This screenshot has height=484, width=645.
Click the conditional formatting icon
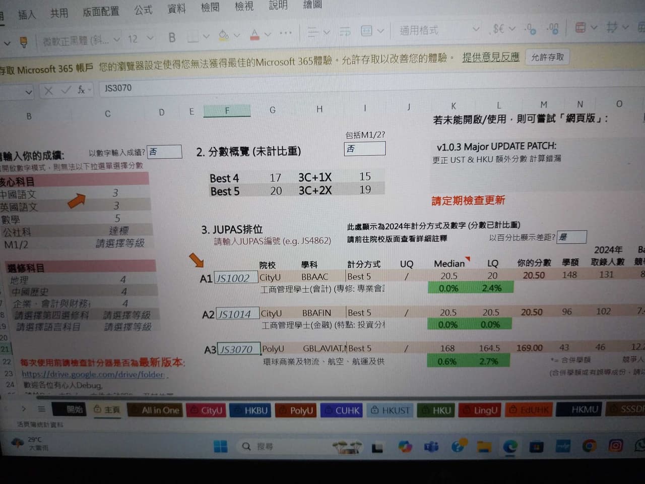(580, 27)
